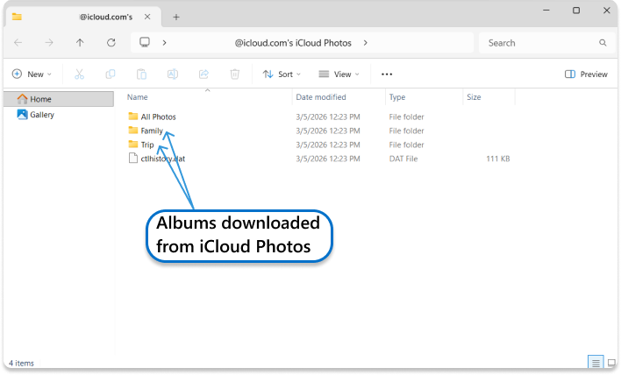
Task: Go forward using the forward arrow
Action: [x=49, y=42]
